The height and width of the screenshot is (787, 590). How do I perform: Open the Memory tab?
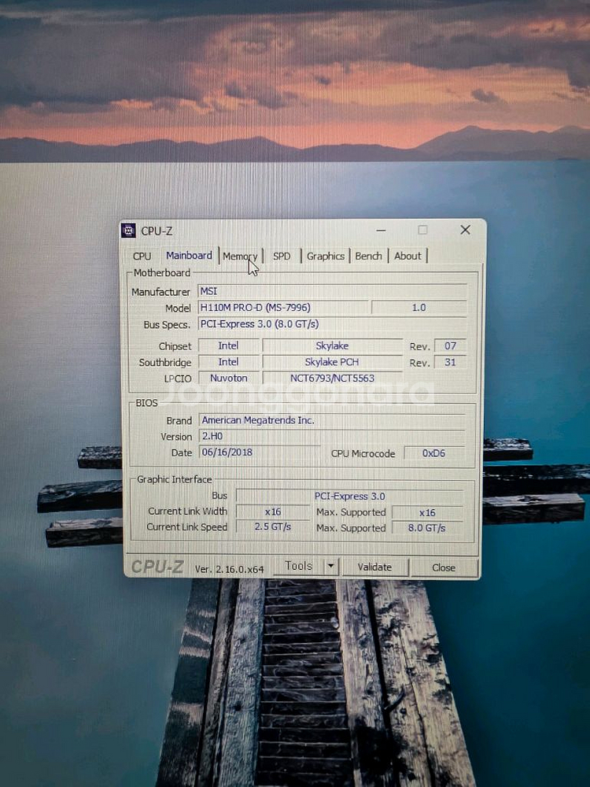pos(240,256)
